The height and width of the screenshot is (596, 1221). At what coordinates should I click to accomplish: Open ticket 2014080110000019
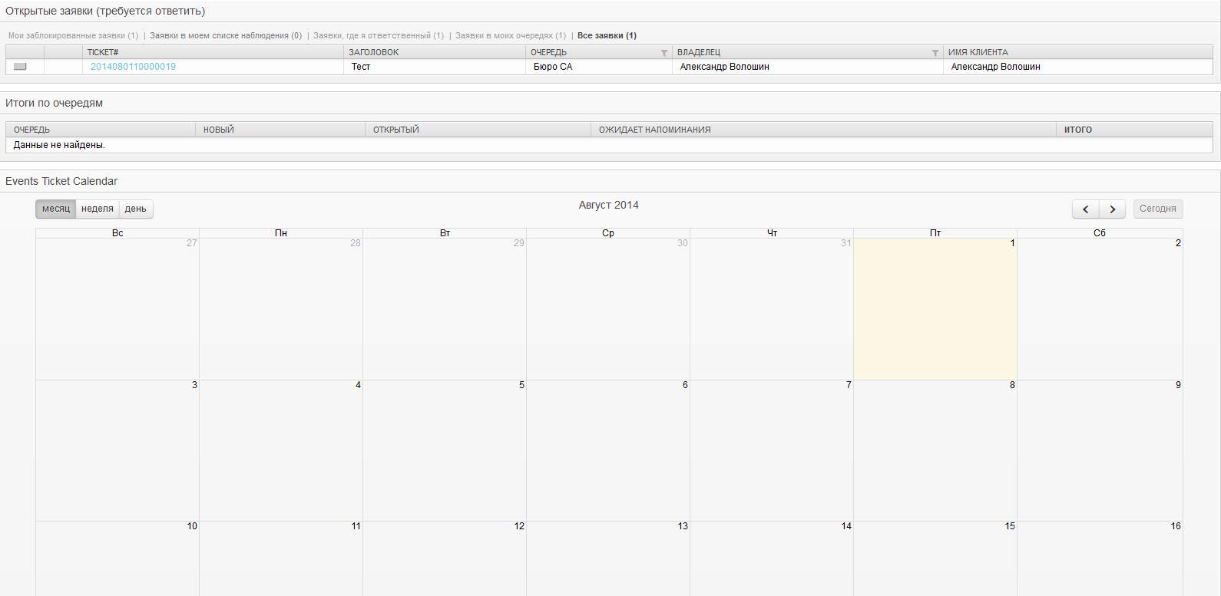[x=133, y=67]
